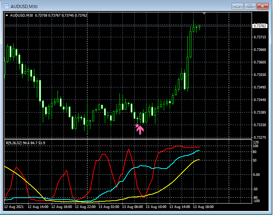Screen dimensions: 273x215
Task: Click the pink up arrow signal
Action: click(x=140, y=130)
